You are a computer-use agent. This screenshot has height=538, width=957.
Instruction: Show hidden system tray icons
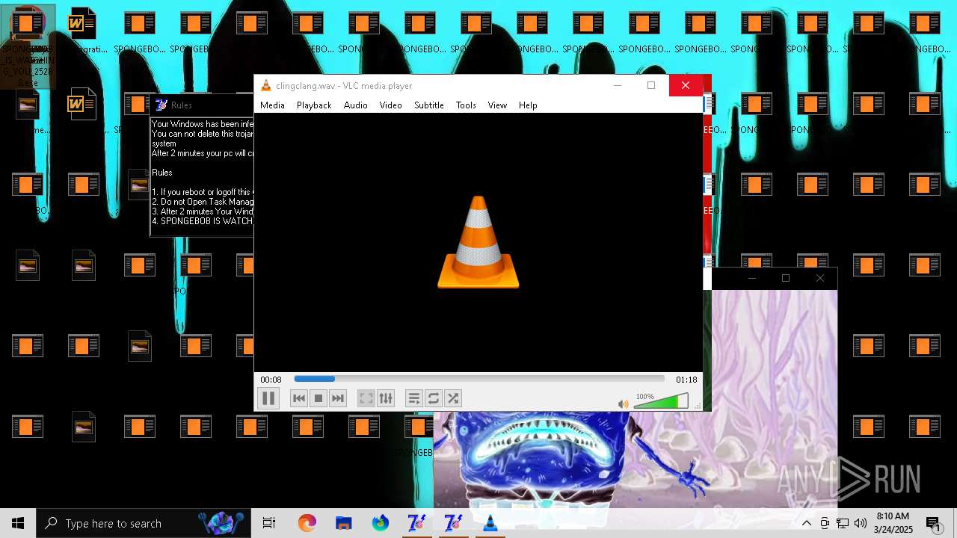807,523
